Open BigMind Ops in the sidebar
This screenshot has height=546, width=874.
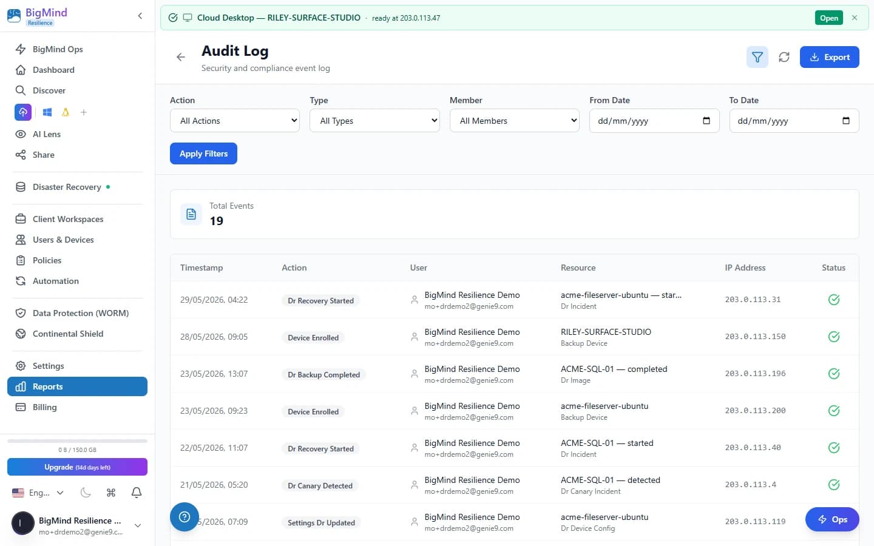[x=77, y=49]
